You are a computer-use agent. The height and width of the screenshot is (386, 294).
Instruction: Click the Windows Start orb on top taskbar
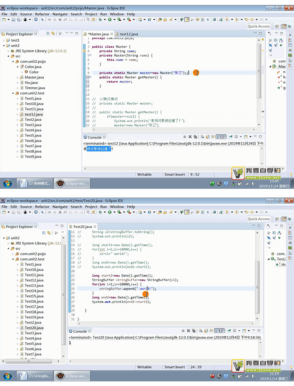pyautogui.click(x=8, y=183)
